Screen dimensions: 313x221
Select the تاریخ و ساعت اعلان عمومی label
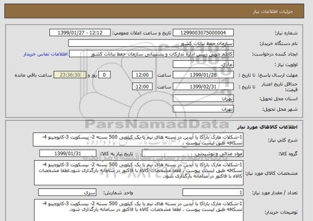(x=142, y=33)
